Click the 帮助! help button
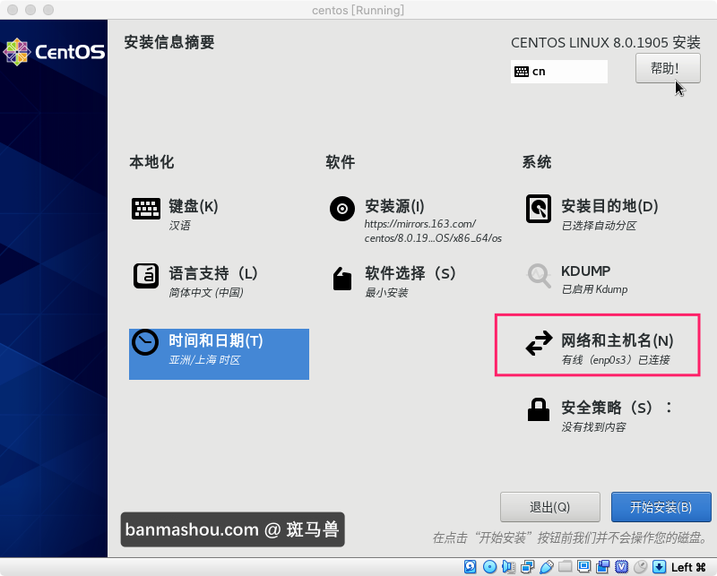The width and height of the screenshot is (717, 576). (x=668, y=68)
